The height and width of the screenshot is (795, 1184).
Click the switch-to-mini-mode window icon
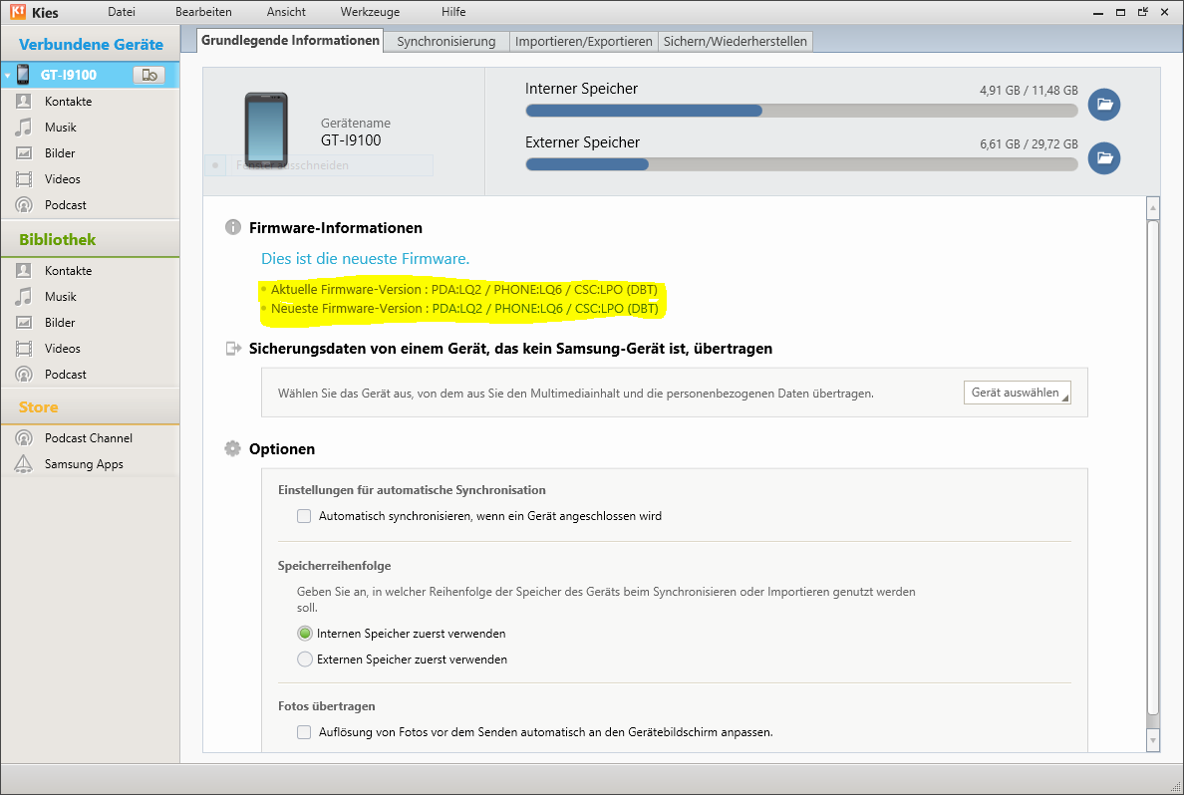tap(1142, 11)
